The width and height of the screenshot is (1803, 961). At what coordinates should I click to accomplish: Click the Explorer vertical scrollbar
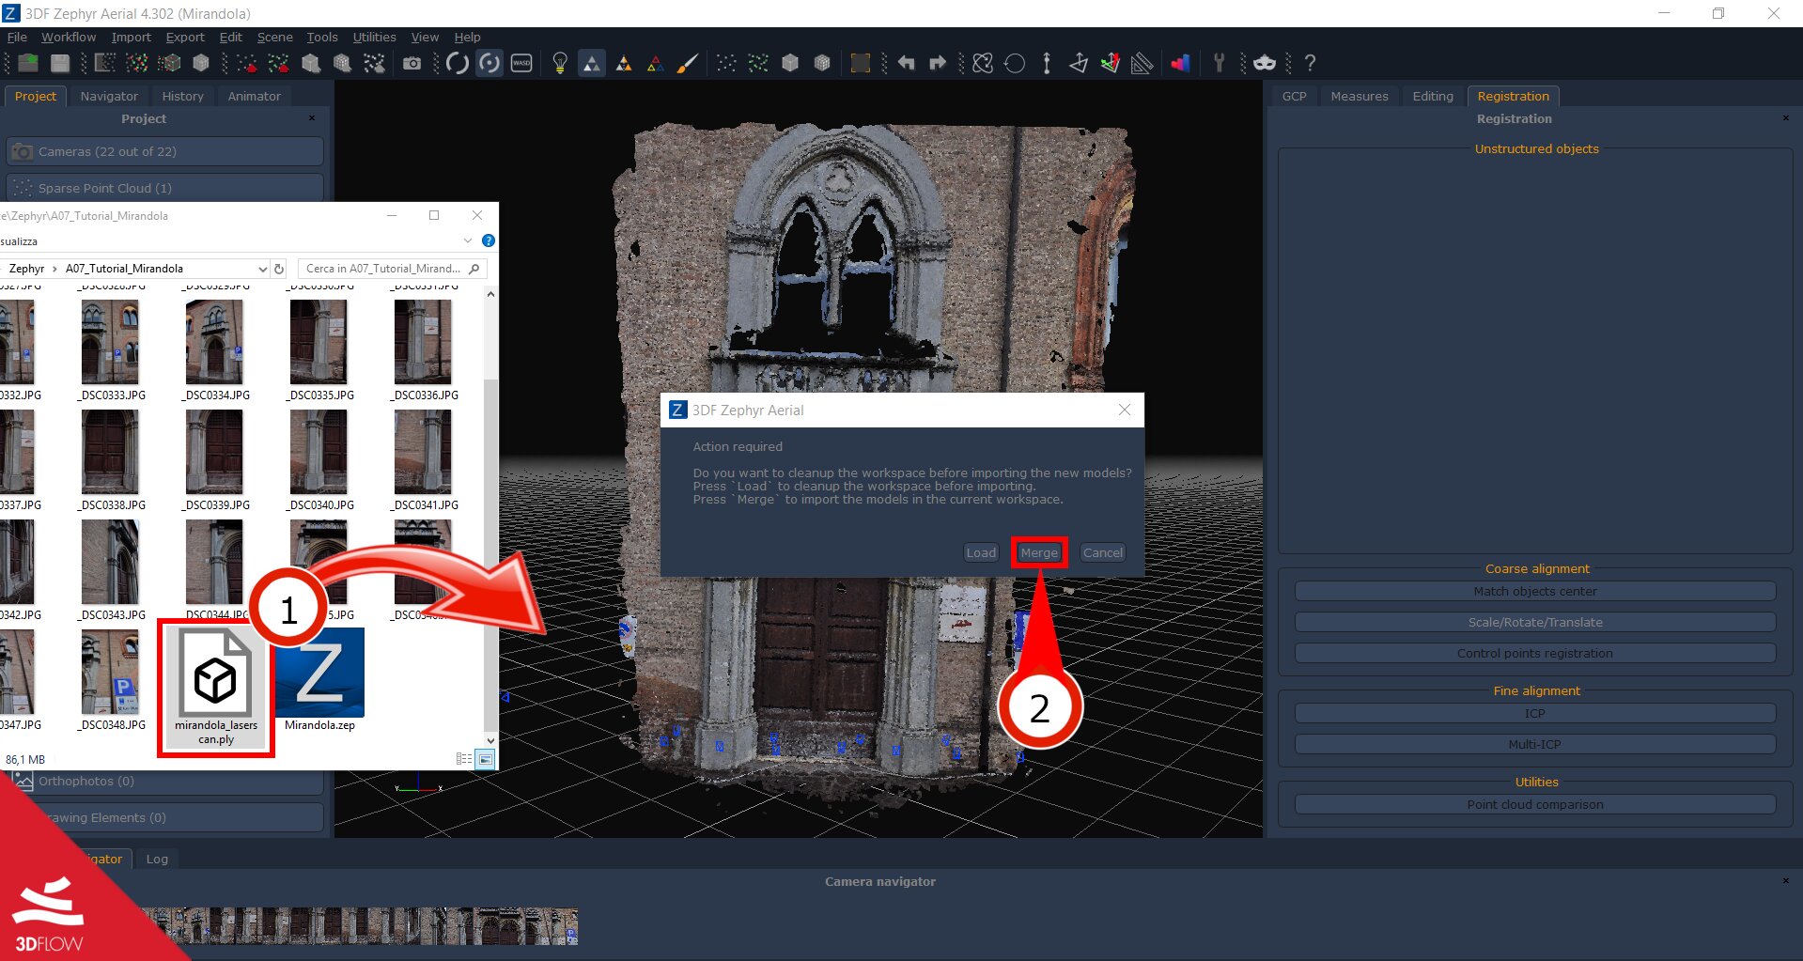490,517
